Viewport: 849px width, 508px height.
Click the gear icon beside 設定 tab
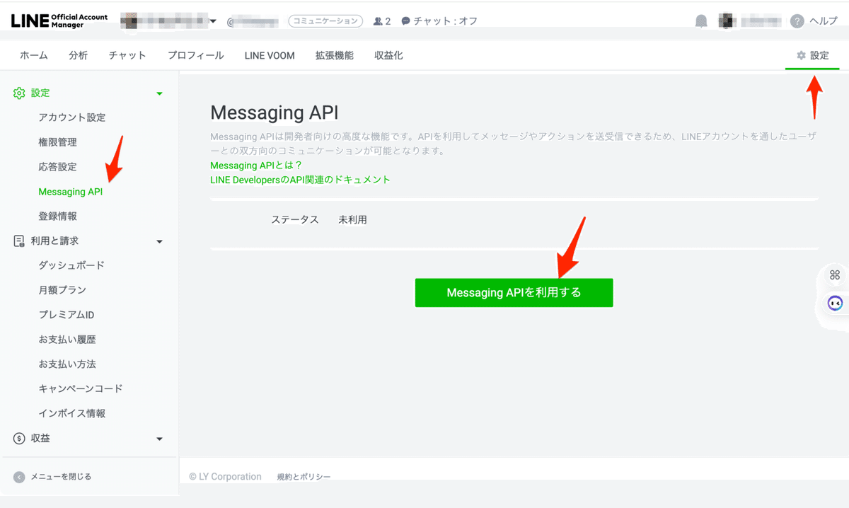point(801,55)
